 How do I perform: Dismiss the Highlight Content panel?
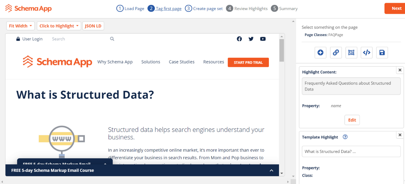point(400,70)
